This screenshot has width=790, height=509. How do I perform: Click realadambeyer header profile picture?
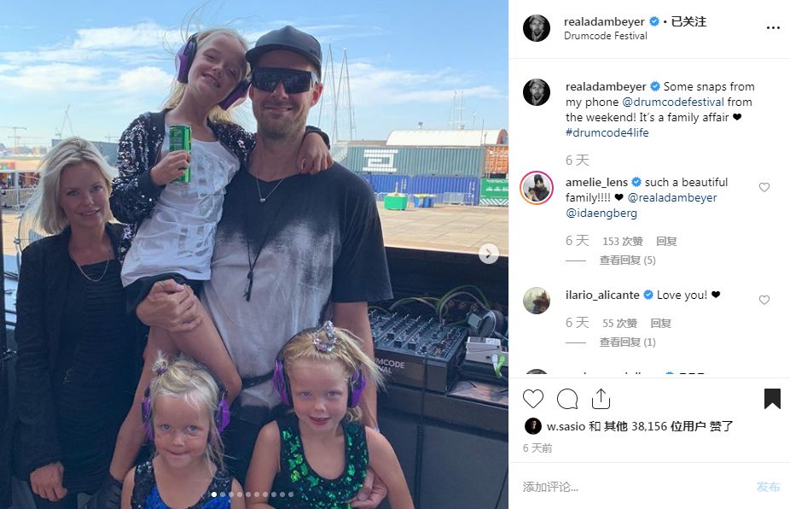click(537, 27)
